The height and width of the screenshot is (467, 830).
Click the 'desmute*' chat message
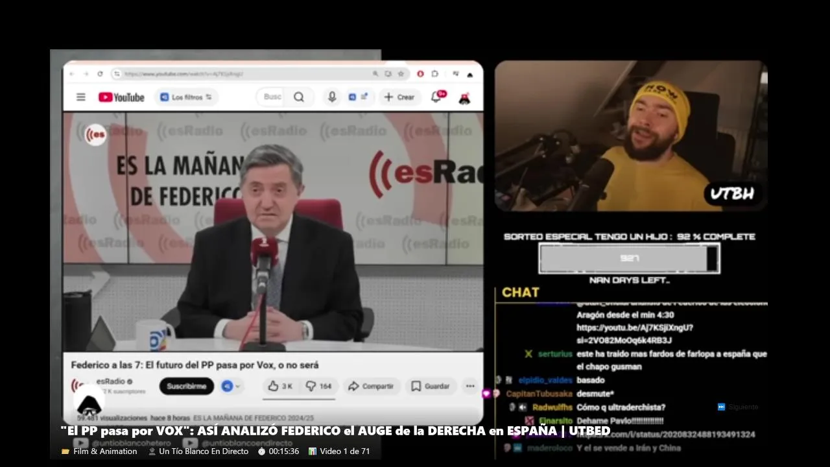point(595,394)
